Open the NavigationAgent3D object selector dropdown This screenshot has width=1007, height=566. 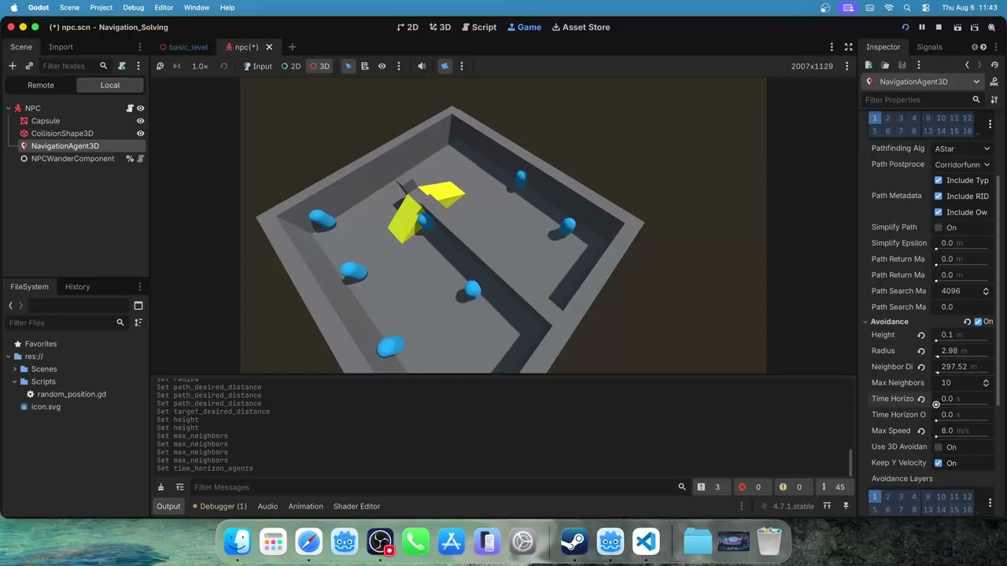click(x=922, y=82)
